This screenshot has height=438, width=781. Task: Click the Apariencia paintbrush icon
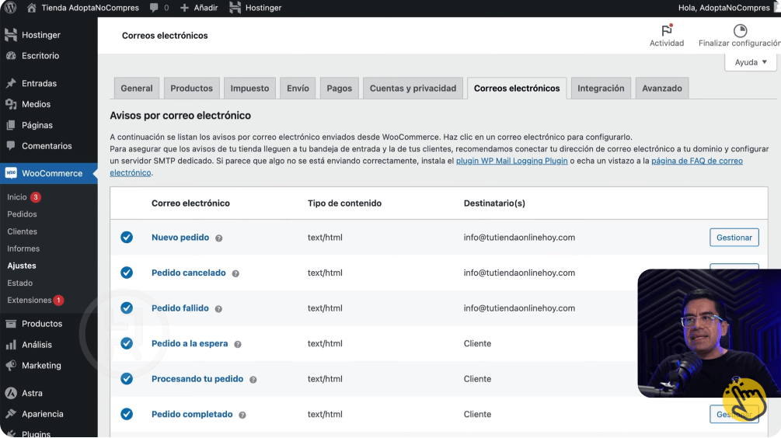pyautogui.click(x=11, y=414)
